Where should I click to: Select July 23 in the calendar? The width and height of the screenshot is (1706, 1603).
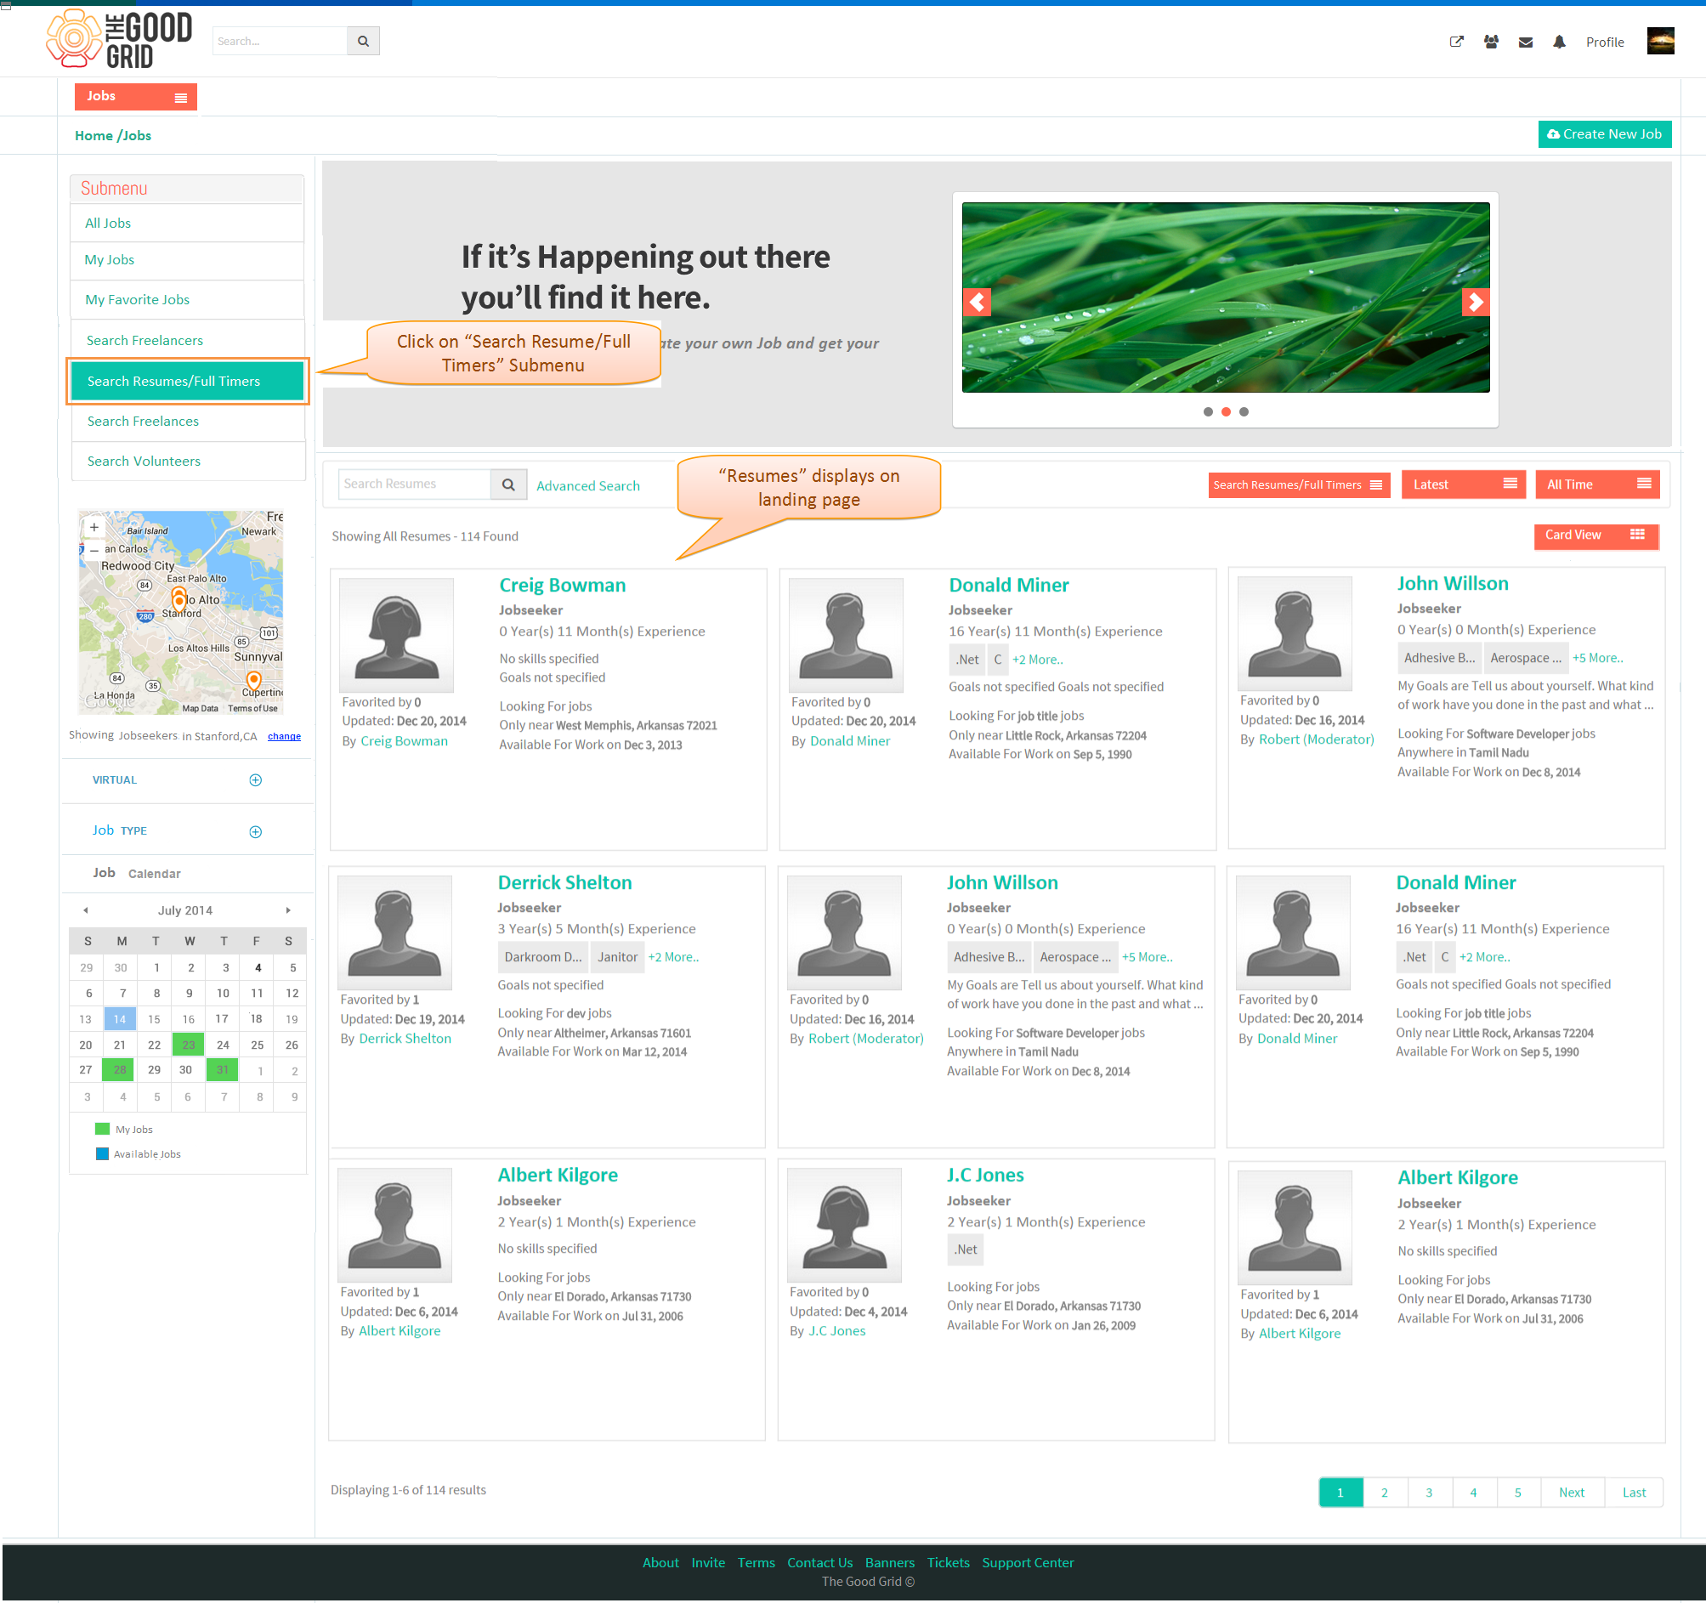click(x=188, y=1045)
